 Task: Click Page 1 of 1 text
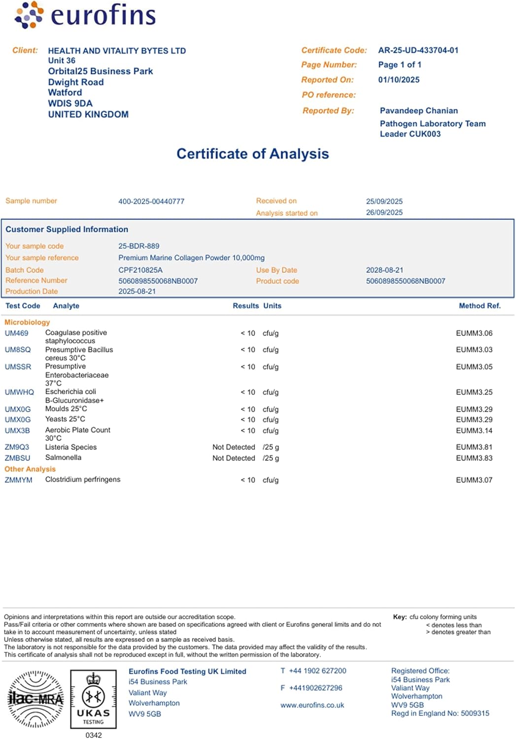(400, 65)
